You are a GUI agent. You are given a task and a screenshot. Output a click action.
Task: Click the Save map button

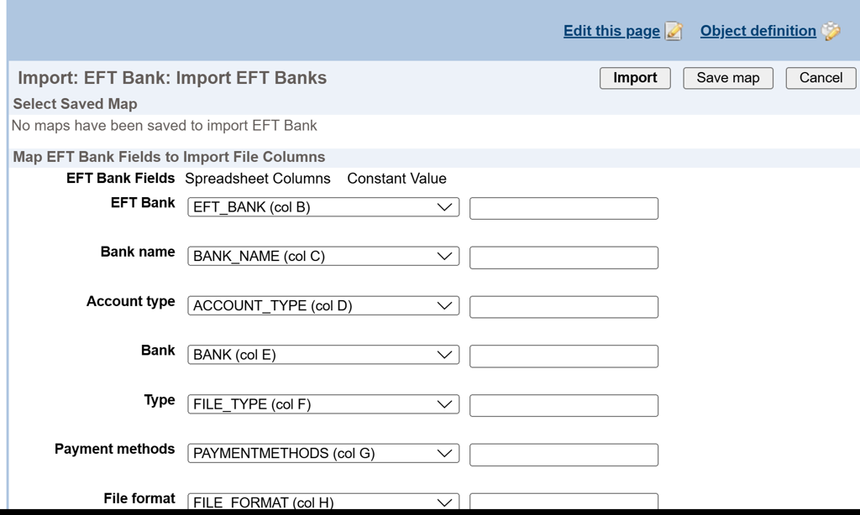pyautogui.click(x=728, y=78)
